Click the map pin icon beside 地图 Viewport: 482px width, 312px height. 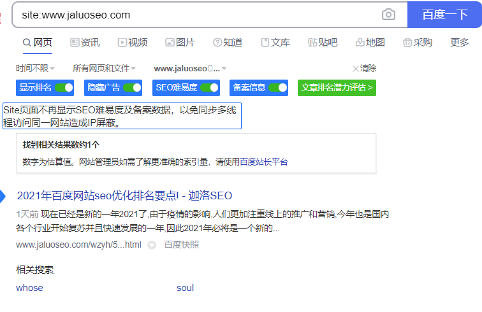tap(360, 43)
